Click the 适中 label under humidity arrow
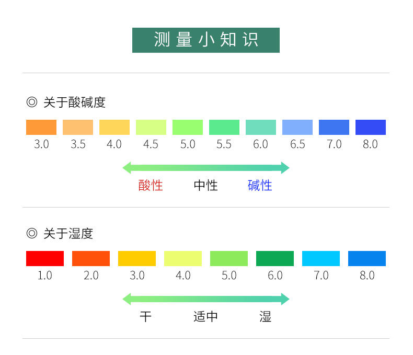 point(205,317)
